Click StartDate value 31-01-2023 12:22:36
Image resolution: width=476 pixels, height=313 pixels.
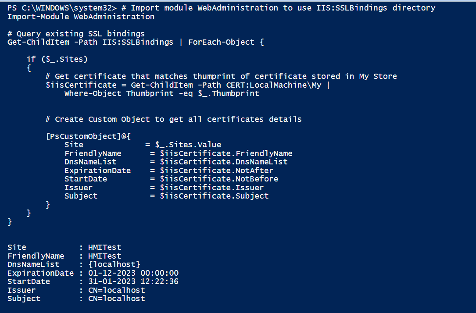(133, 281)
